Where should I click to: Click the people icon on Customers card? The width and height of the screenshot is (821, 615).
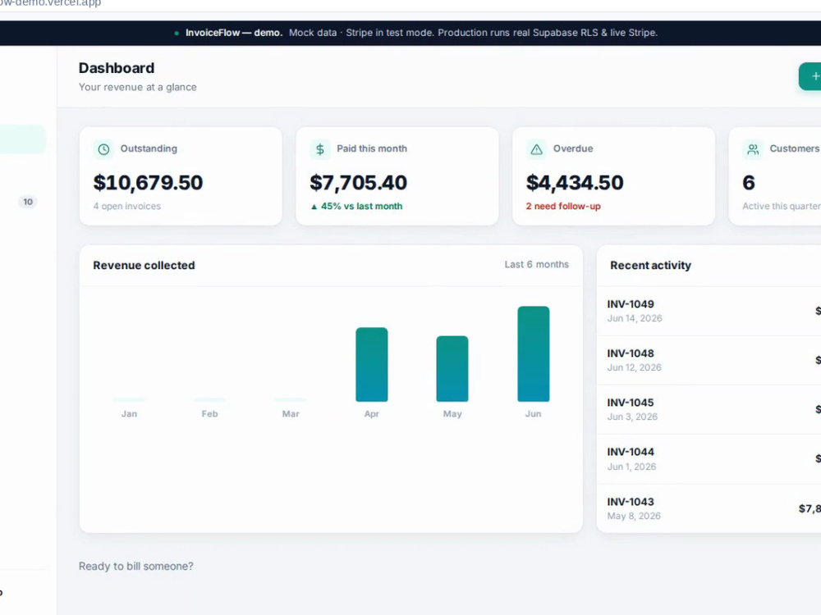click(753, 149)
